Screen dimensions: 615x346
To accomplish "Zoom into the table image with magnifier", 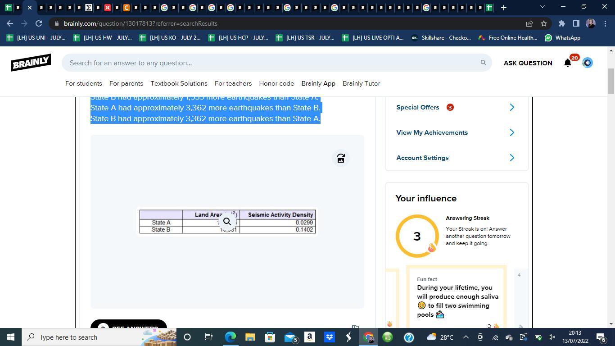I will click(x=227, y=221).
